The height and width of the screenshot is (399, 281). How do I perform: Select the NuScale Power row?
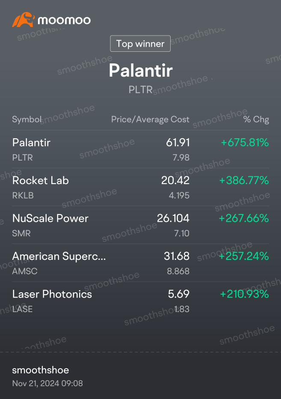pos(50,218)
